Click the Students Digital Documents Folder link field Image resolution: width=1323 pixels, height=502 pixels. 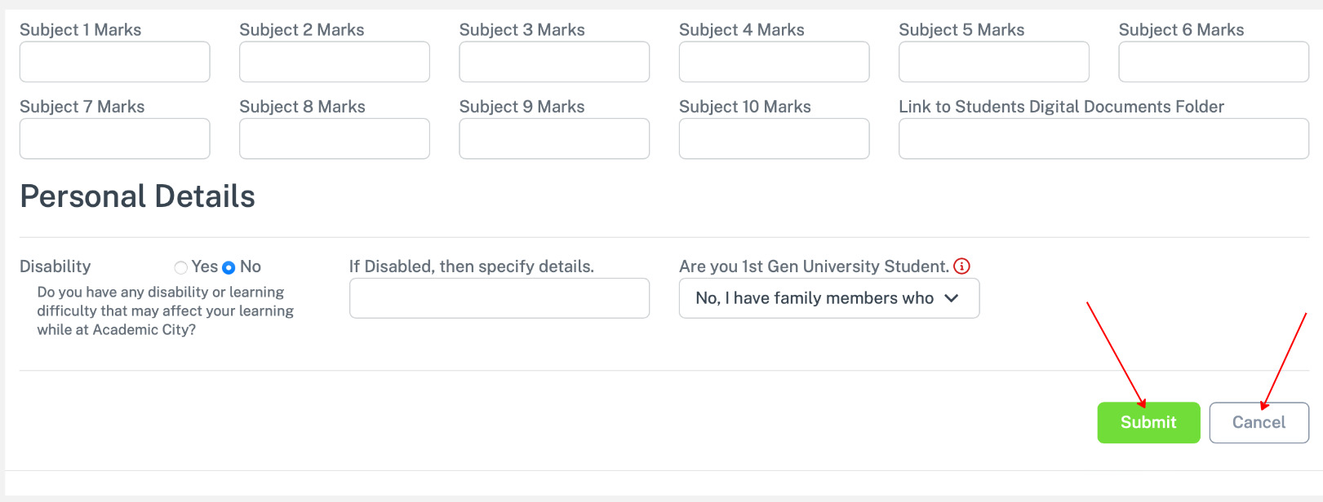tap(1103, 139)
